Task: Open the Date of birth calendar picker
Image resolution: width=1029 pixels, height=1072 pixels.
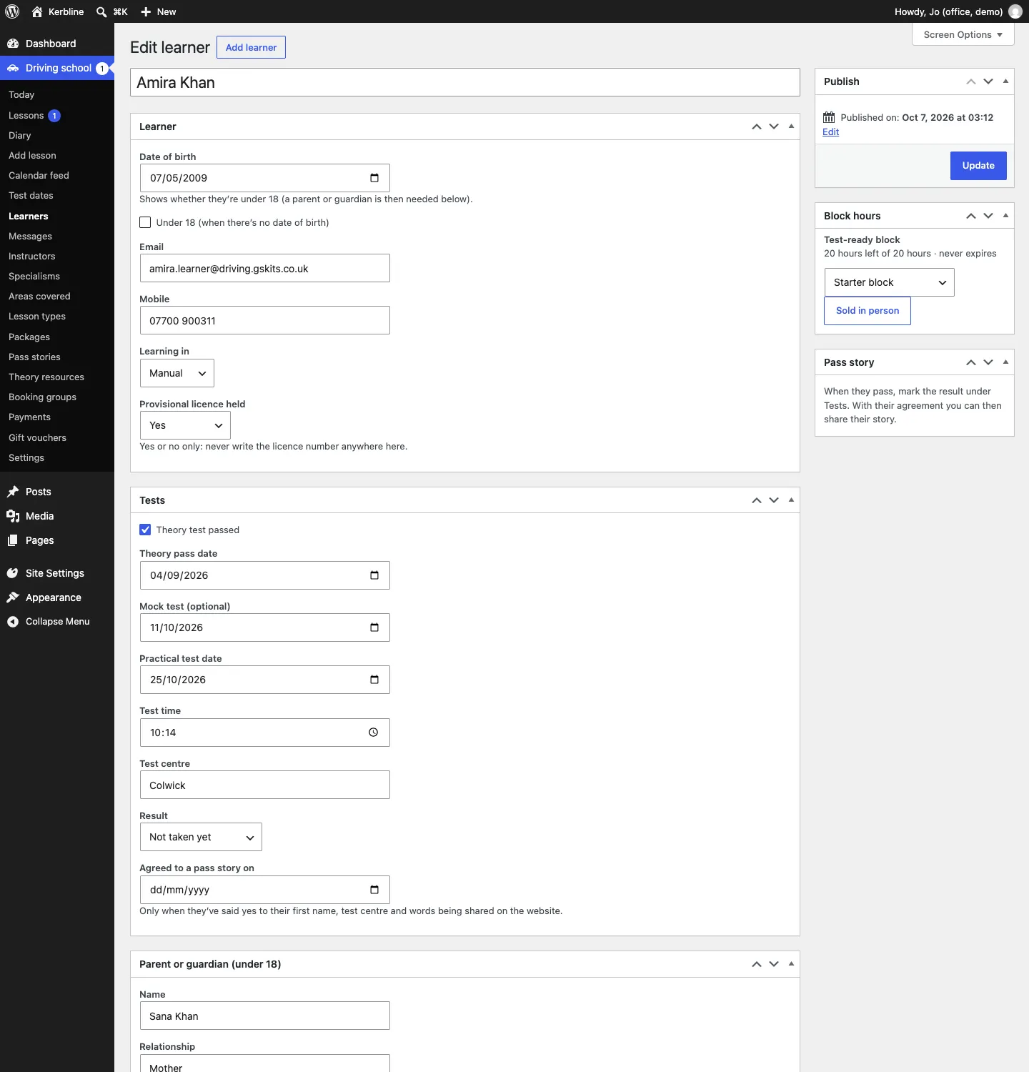Action: point(374,178)
